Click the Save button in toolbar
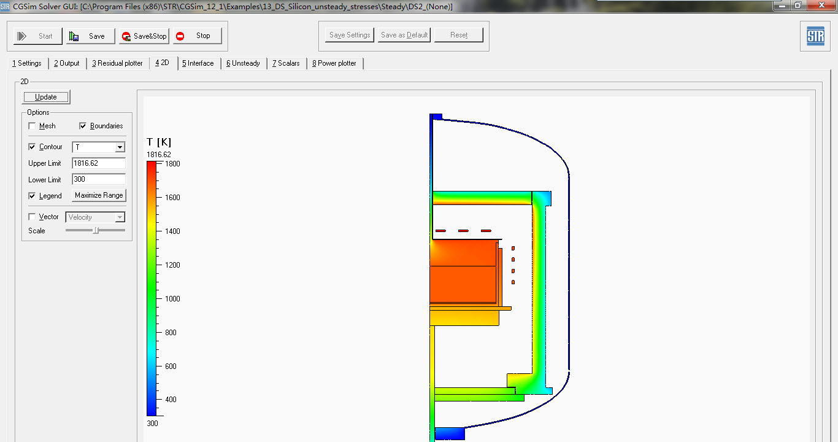This screenshot has height=442, width=838. (90, 36)
